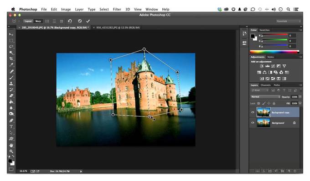The height and width of the screenshot is (181, 310).
Task: Open the Adjustments panel flyout menu
Action: (x=300, y=57)
